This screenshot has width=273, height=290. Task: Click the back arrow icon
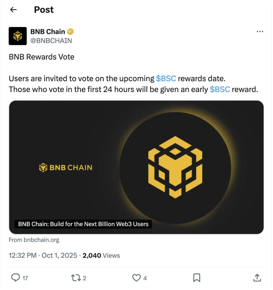pos(13,10)
